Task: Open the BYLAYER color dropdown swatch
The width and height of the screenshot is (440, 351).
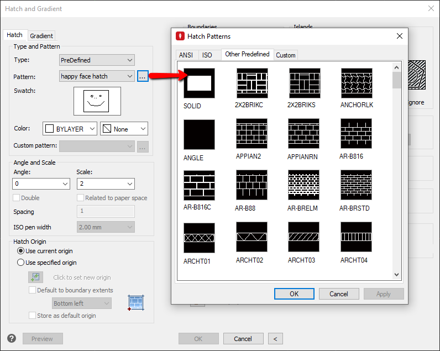Action: click(70, 129)
